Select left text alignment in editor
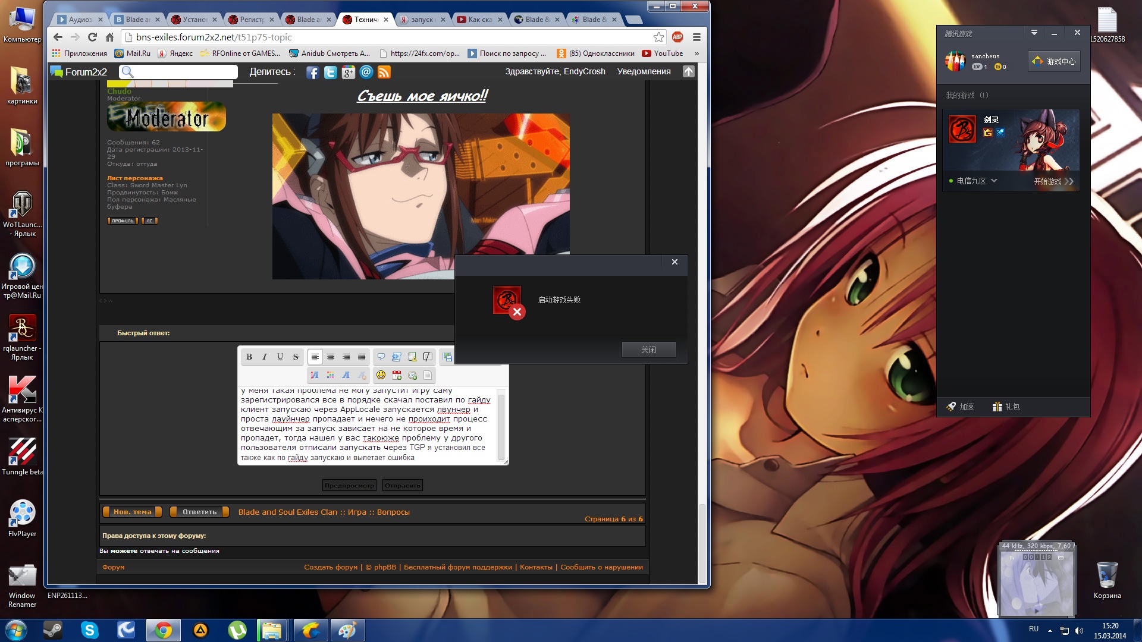This screenshot has width=1142, height=642. pyautogui.click(x=315, y=357)
